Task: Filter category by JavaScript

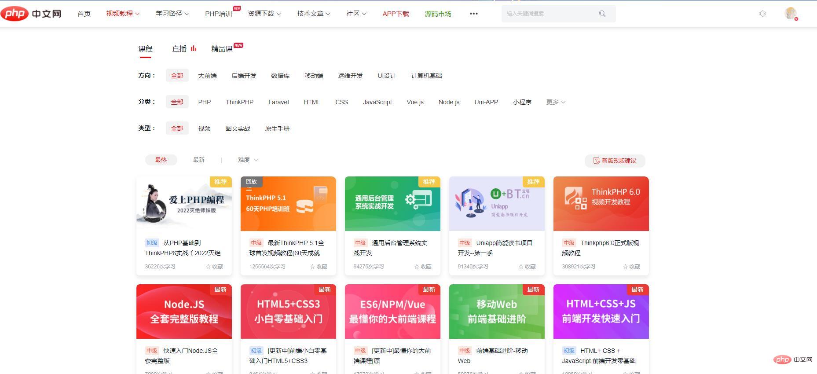Action: 377,102
